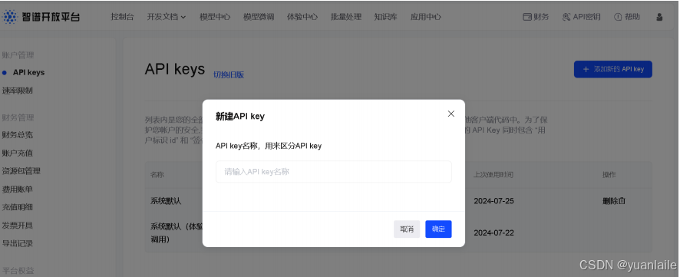Open 模型微调 page
This screenshot has width=680, height=277.
click(x=259, y=17)
